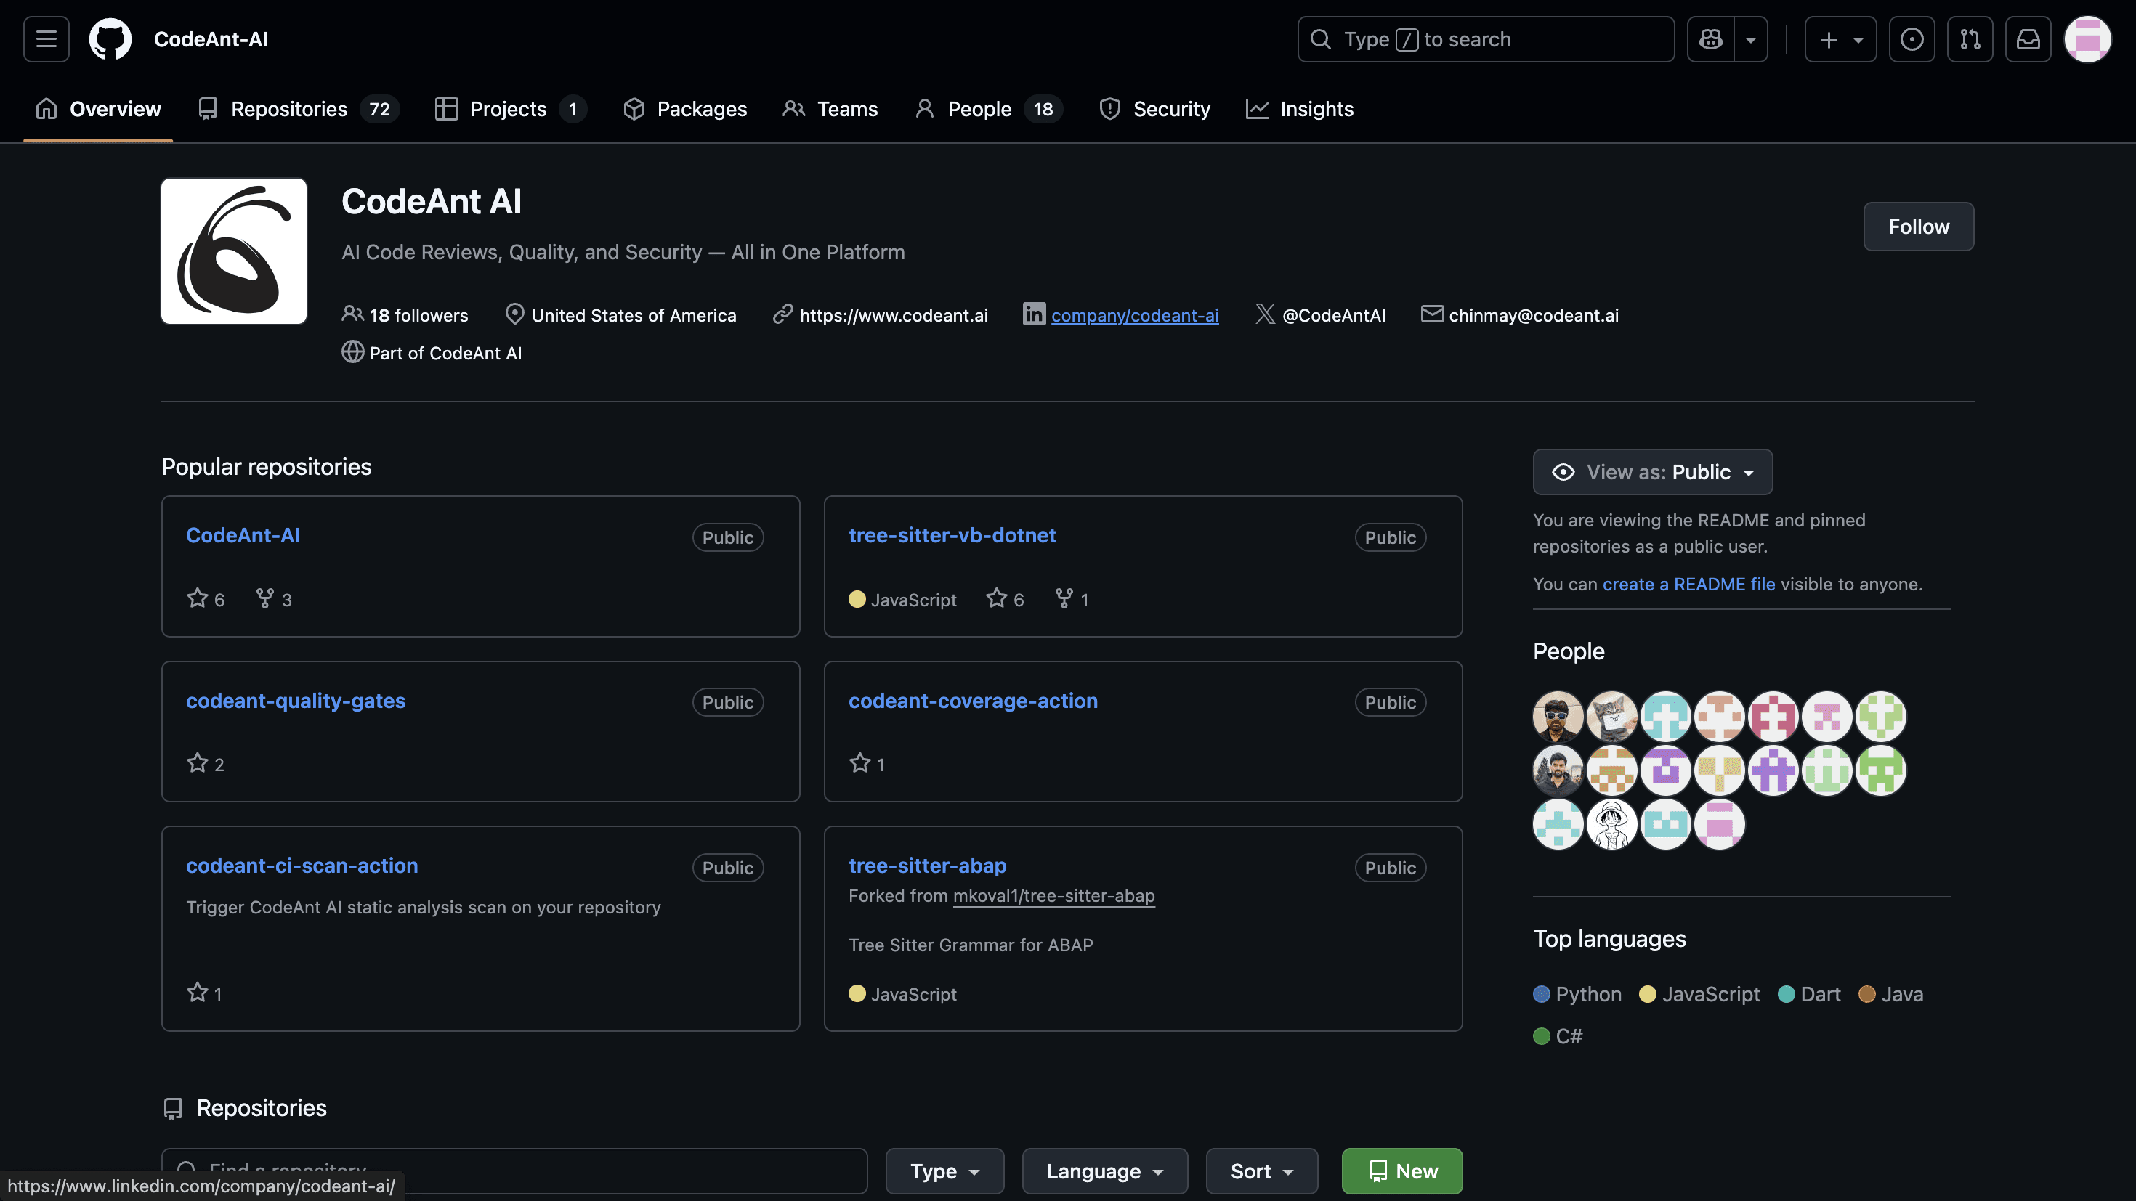This screenshot has width=2136, height=1201.
Task: Click the Repositories section heading
Action: [262, 1108]
